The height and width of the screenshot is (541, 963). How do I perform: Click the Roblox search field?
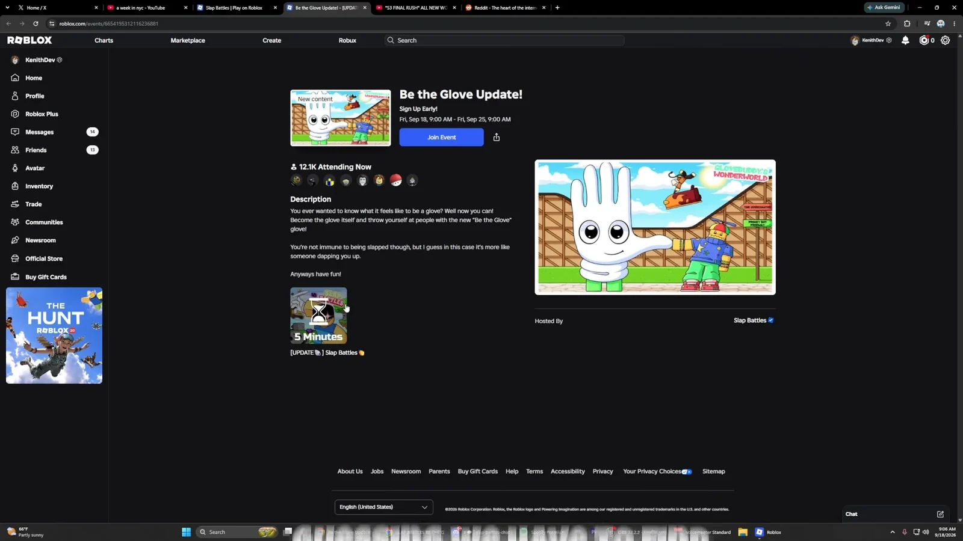[x=504, y=40]
